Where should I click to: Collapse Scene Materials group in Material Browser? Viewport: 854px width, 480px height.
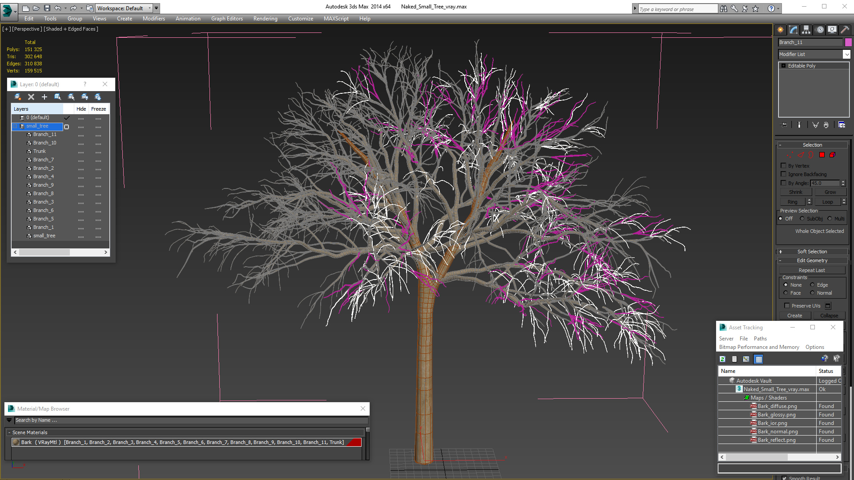click(9, 432)
